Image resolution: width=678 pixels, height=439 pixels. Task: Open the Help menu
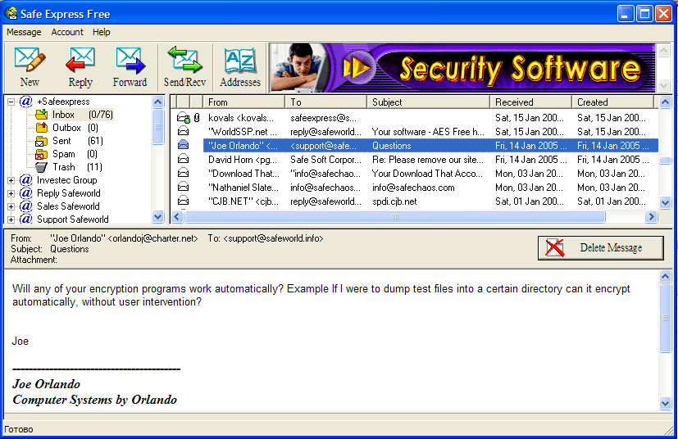pyautogui.click(x=101, y=32)
